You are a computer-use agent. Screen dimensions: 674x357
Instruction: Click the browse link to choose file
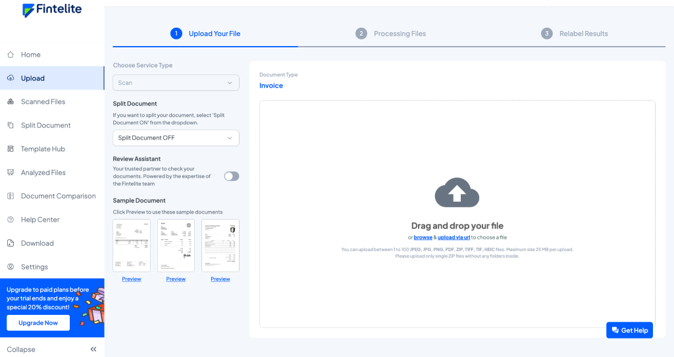(423, 237)
